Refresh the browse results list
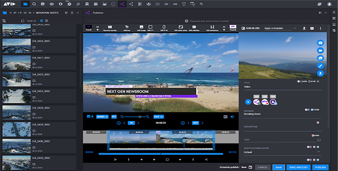Viewport: 338px width, 171px height. (x=23, y=21)
